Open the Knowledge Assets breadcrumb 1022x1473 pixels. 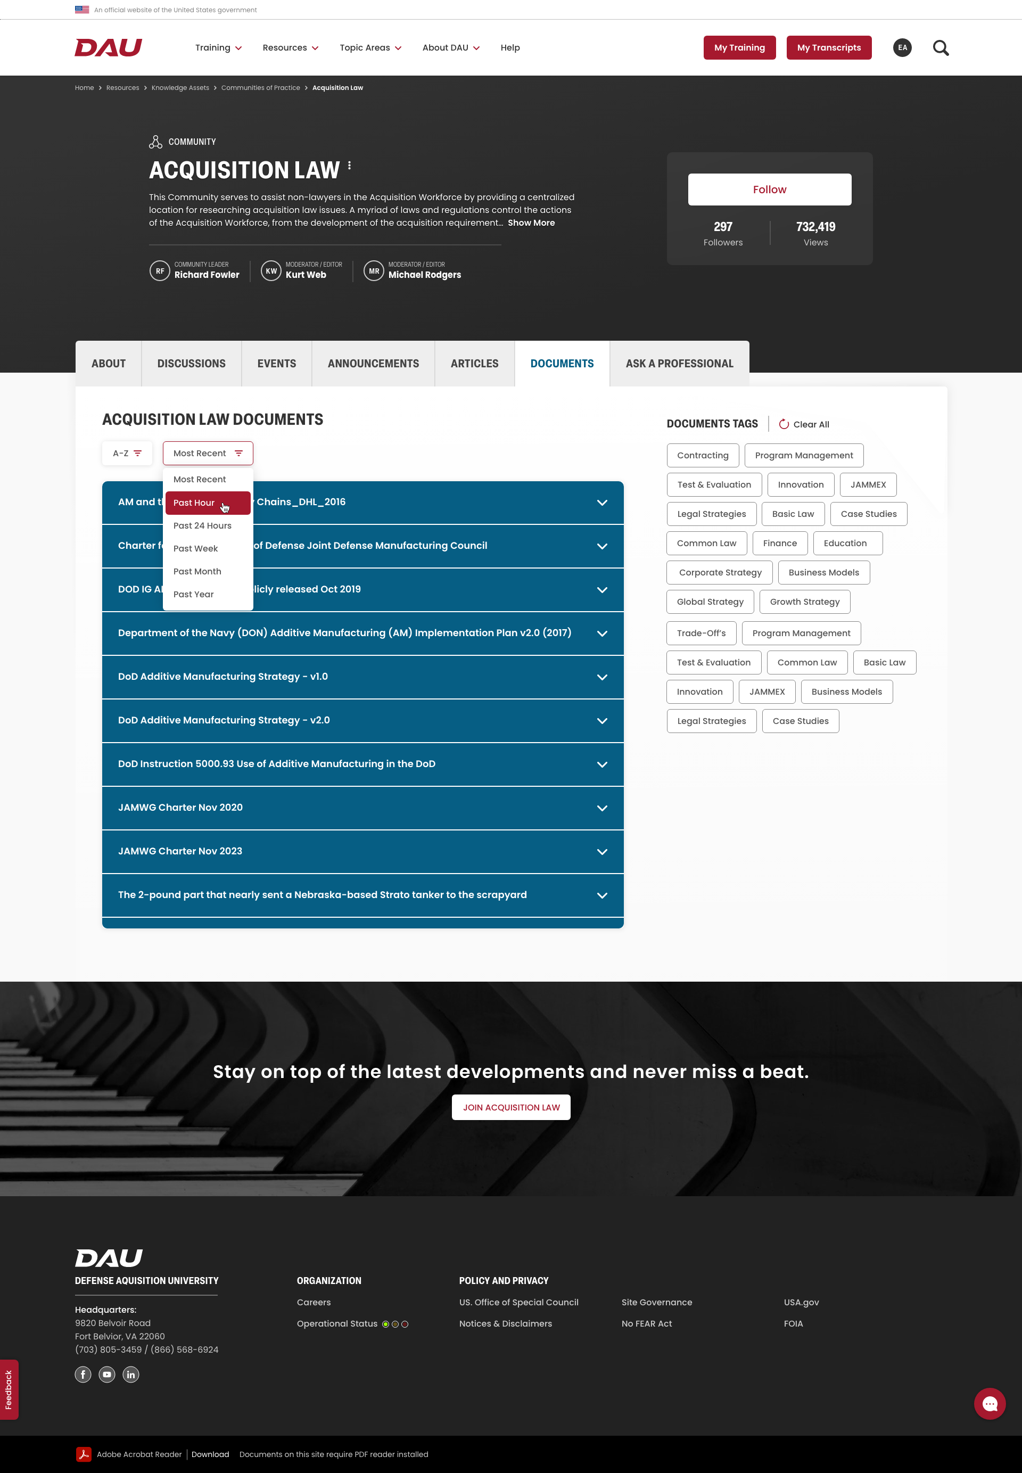click(180, 88)
